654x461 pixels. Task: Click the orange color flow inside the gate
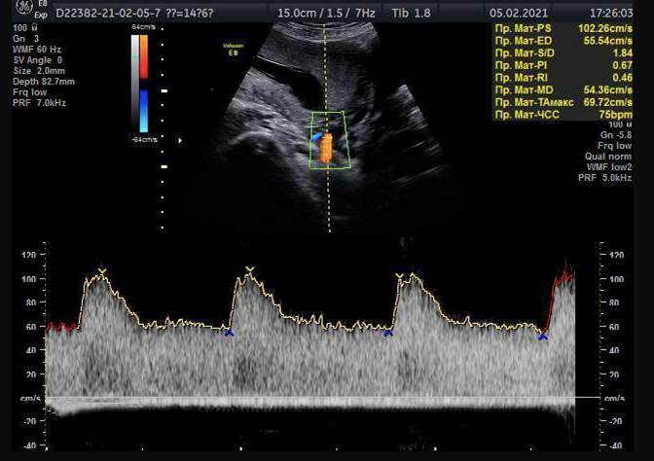pyautogui.click(x=326, y=147)
